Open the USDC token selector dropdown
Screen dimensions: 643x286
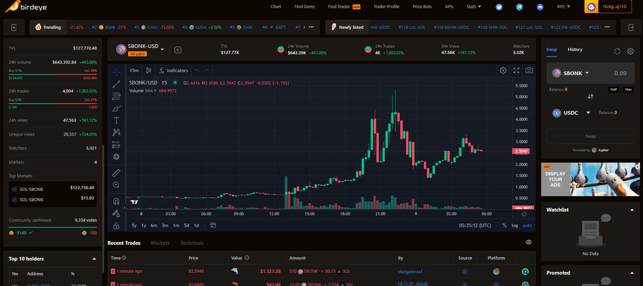tap(571, 113)
